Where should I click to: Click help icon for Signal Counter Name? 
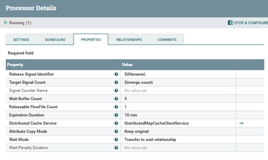[116, 91]
